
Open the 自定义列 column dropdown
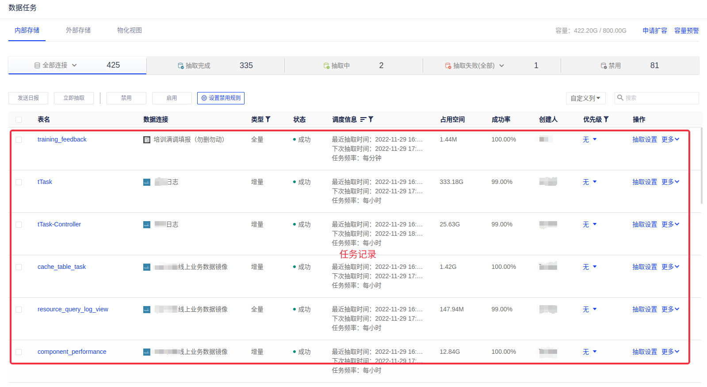click(x=585, y=98)
